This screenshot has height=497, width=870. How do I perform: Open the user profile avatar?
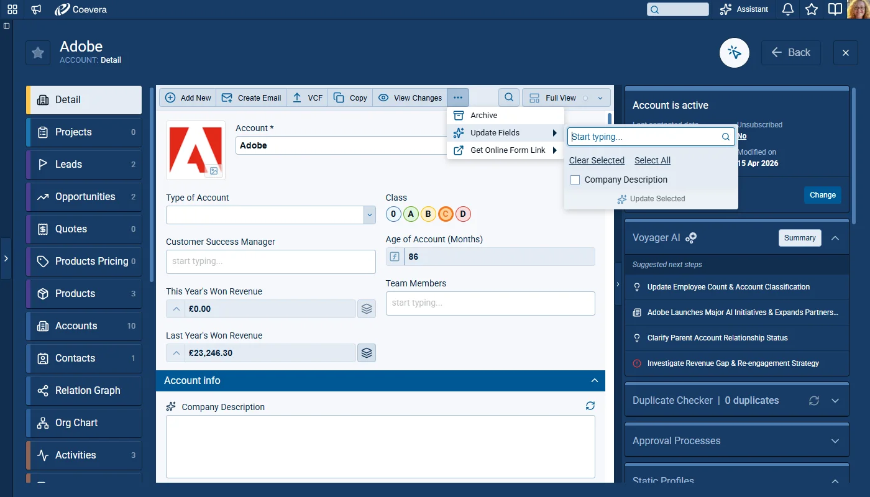[858, 9]
